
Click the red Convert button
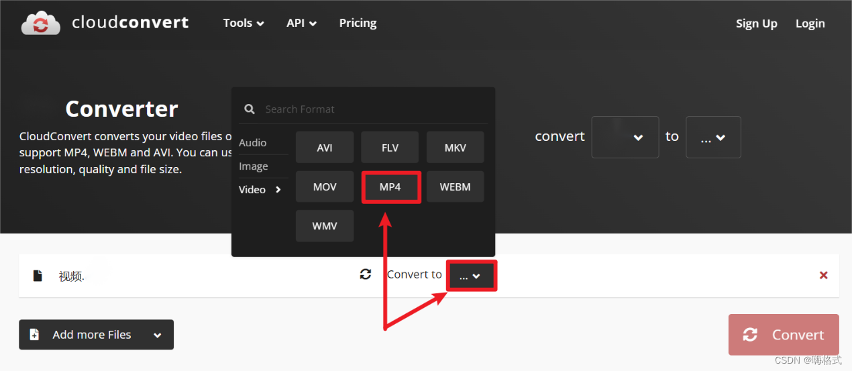click(x=784, y=334)
